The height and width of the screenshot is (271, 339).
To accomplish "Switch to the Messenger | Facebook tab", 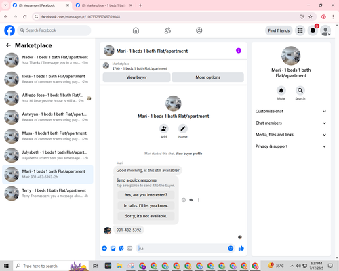I will pos(41,5).
